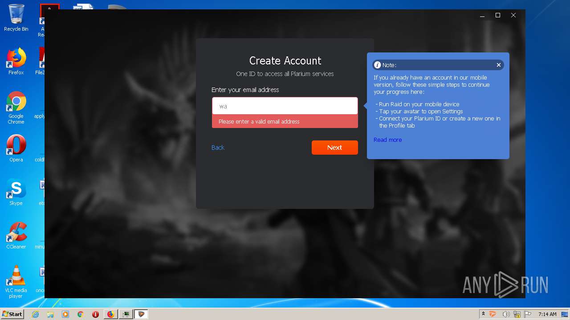570x320 pixels.
Task: Open the VLC media player desktop shortcut
Action: pos(16,282)
